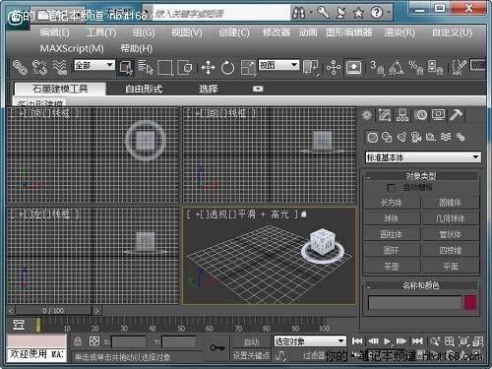Open the 创建(C) menu
Screen dimensions: 492x369
[234, 32]
